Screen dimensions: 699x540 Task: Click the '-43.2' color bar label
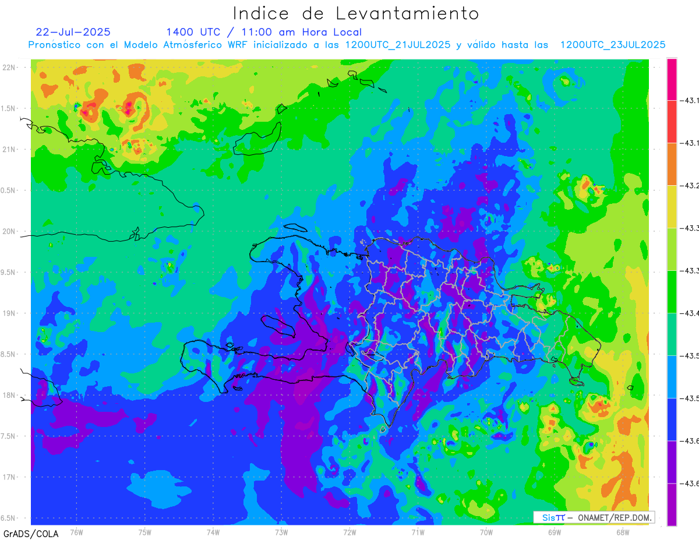click(x=690, y=186)
